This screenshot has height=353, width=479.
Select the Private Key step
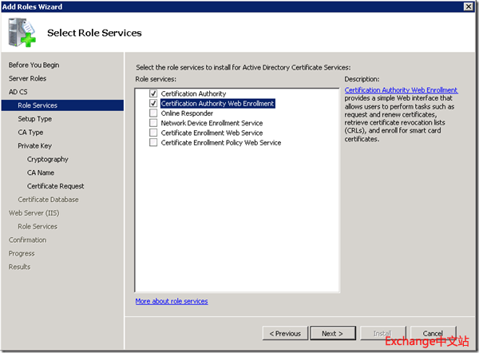[34, 146]
